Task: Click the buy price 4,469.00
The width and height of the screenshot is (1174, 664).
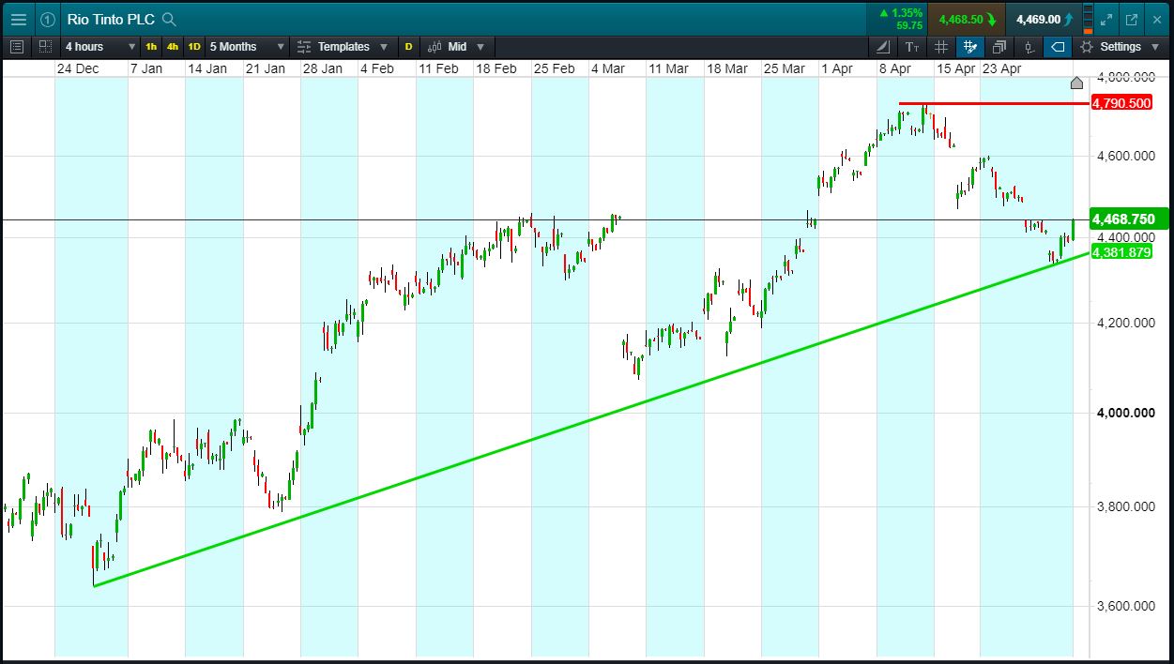Action: click(1042, 20)
